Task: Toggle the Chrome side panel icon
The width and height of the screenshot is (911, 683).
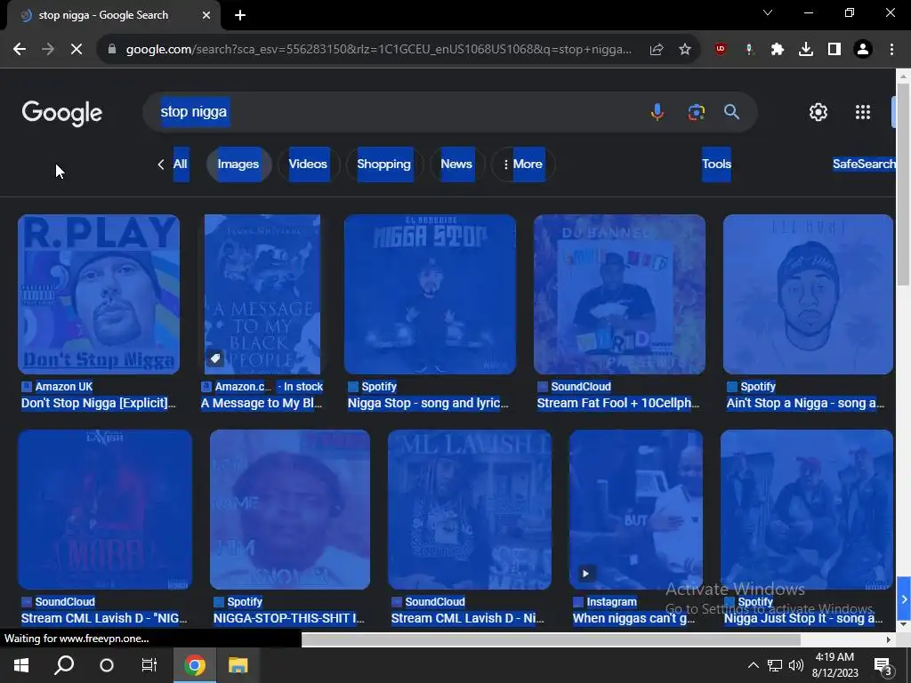Action: (834, 50)
